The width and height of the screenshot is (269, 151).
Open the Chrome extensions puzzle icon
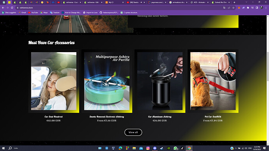point(248,8)
